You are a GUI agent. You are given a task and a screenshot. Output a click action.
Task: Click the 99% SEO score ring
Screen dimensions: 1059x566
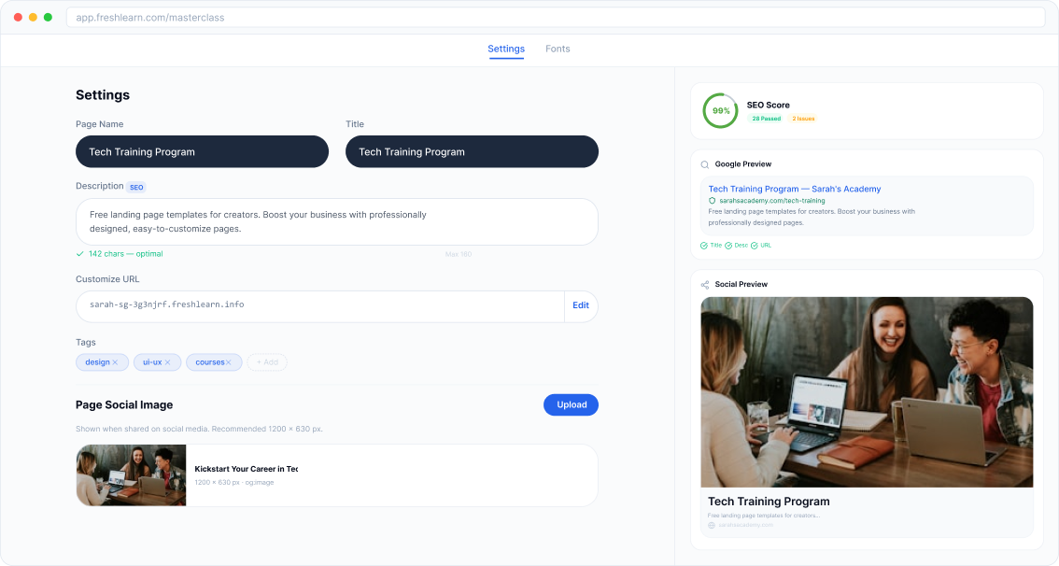(721, 110)
